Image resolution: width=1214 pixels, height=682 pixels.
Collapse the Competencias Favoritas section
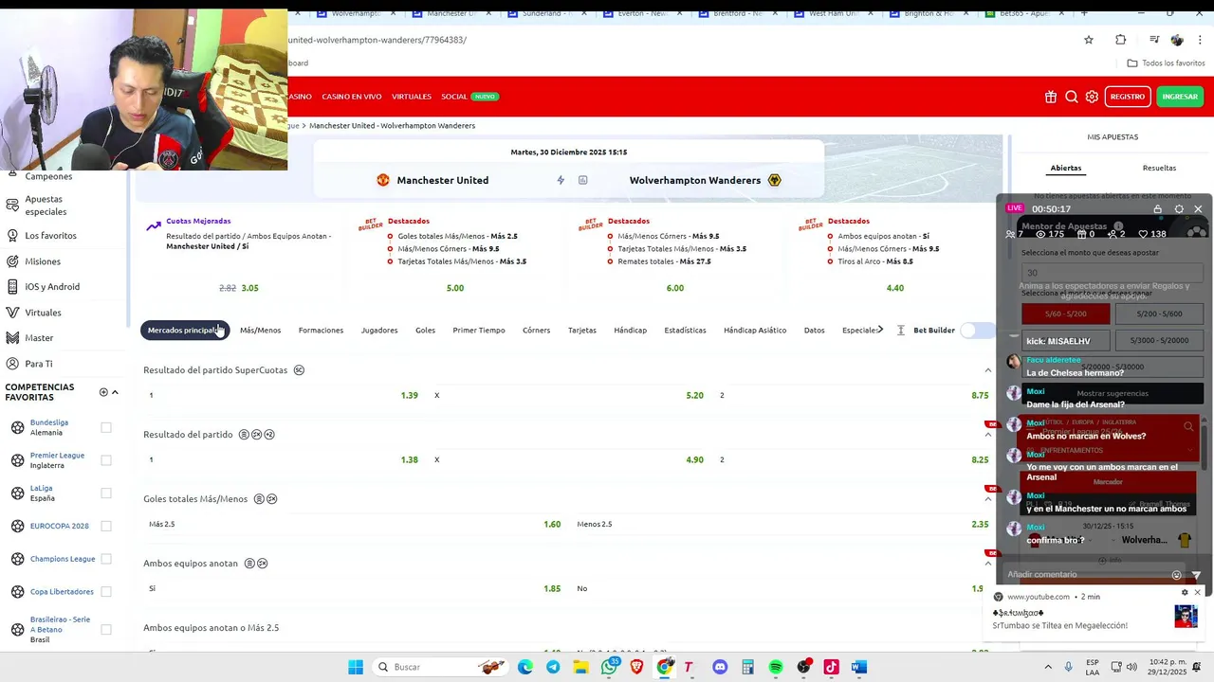[x=115, y=392]
